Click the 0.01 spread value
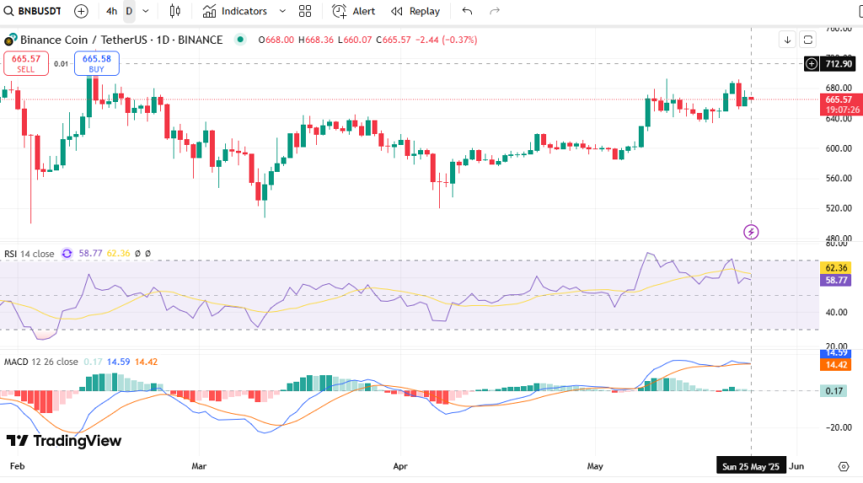This screenshot has height=483, width=863. click(61, 64)
